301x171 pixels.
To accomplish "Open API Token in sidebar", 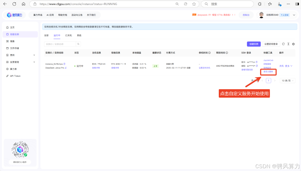I will pos(21,76).
